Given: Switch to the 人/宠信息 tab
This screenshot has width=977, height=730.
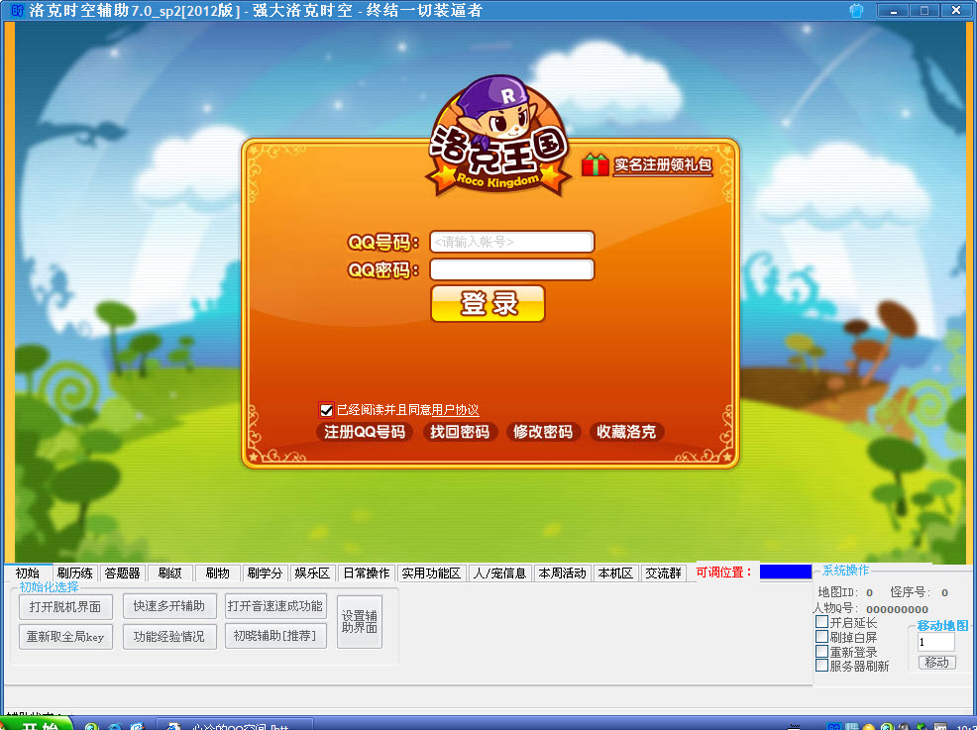Looking at the screenshot, I should (499, 574).
